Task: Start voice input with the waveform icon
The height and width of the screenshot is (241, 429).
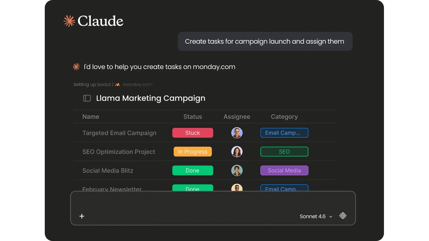Action: [x=343, y=216]
